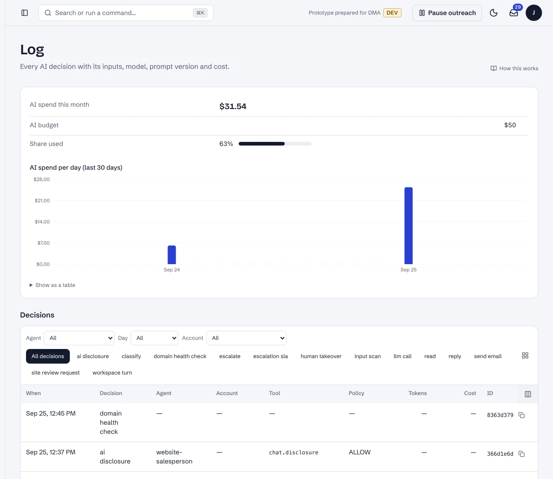Viewport: 553px width, 479px height.
Task: Click the Sep 25 spend bar
Action: point(408,226)
